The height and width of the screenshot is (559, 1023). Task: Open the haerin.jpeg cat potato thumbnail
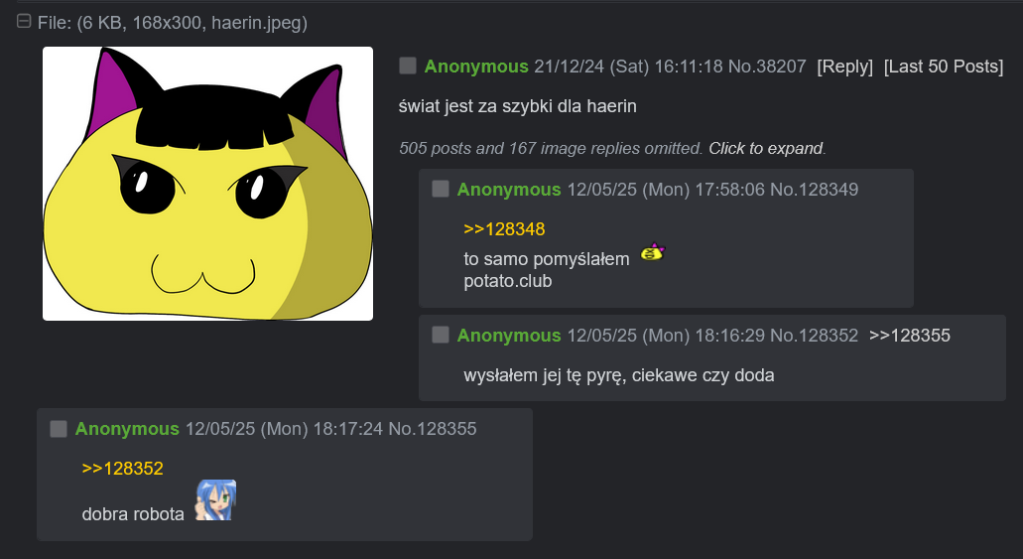pyautogui.click(x=207, y=184)
